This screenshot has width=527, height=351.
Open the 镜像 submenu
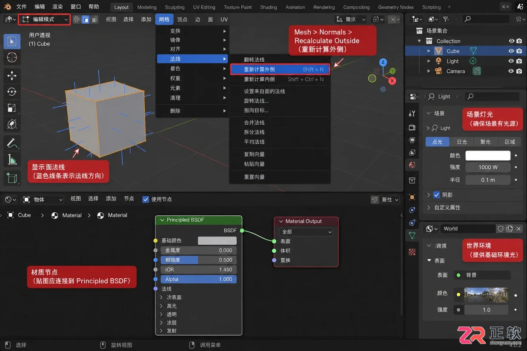[x=192, y=40]
